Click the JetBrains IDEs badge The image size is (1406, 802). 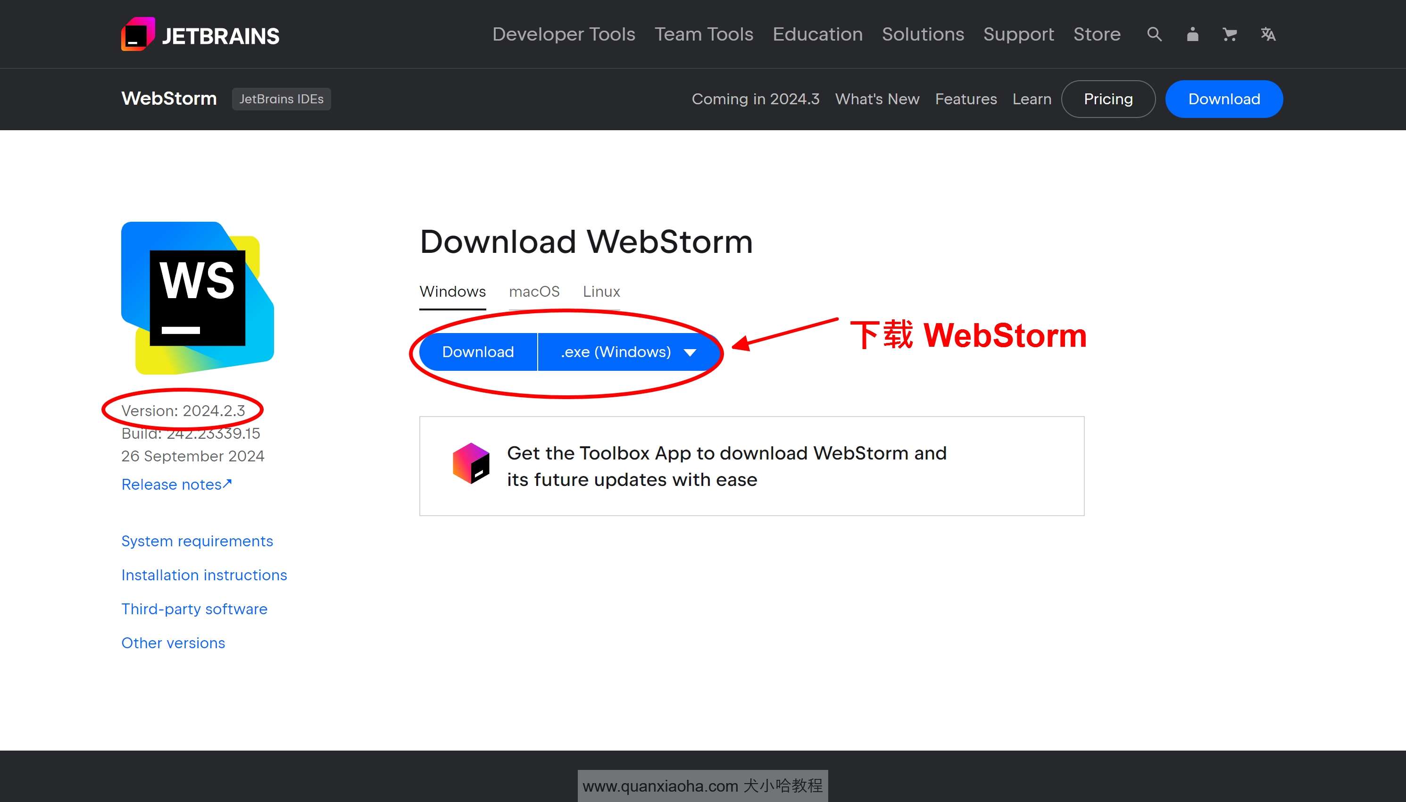coord(281,99)
